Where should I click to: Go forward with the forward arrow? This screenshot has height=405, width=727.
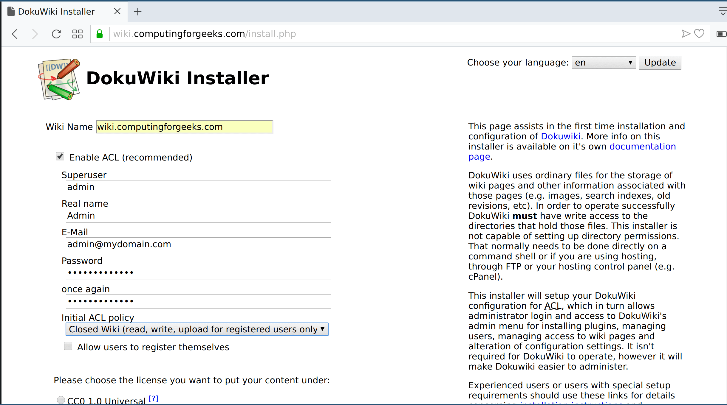tap(35, 34)
